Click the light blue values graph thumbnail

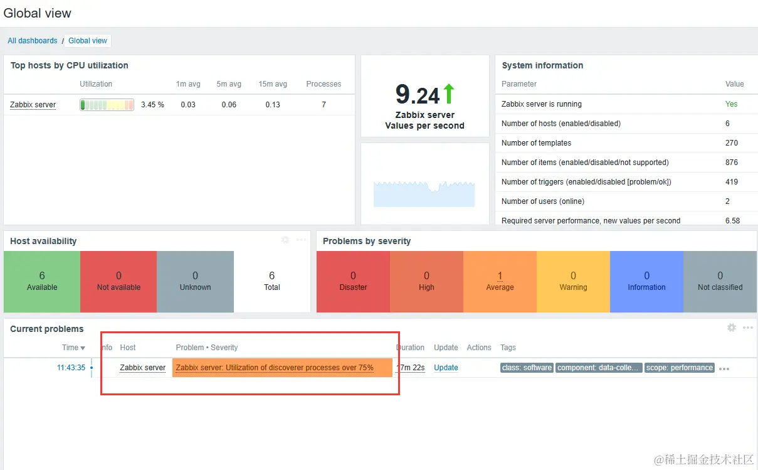424,193
